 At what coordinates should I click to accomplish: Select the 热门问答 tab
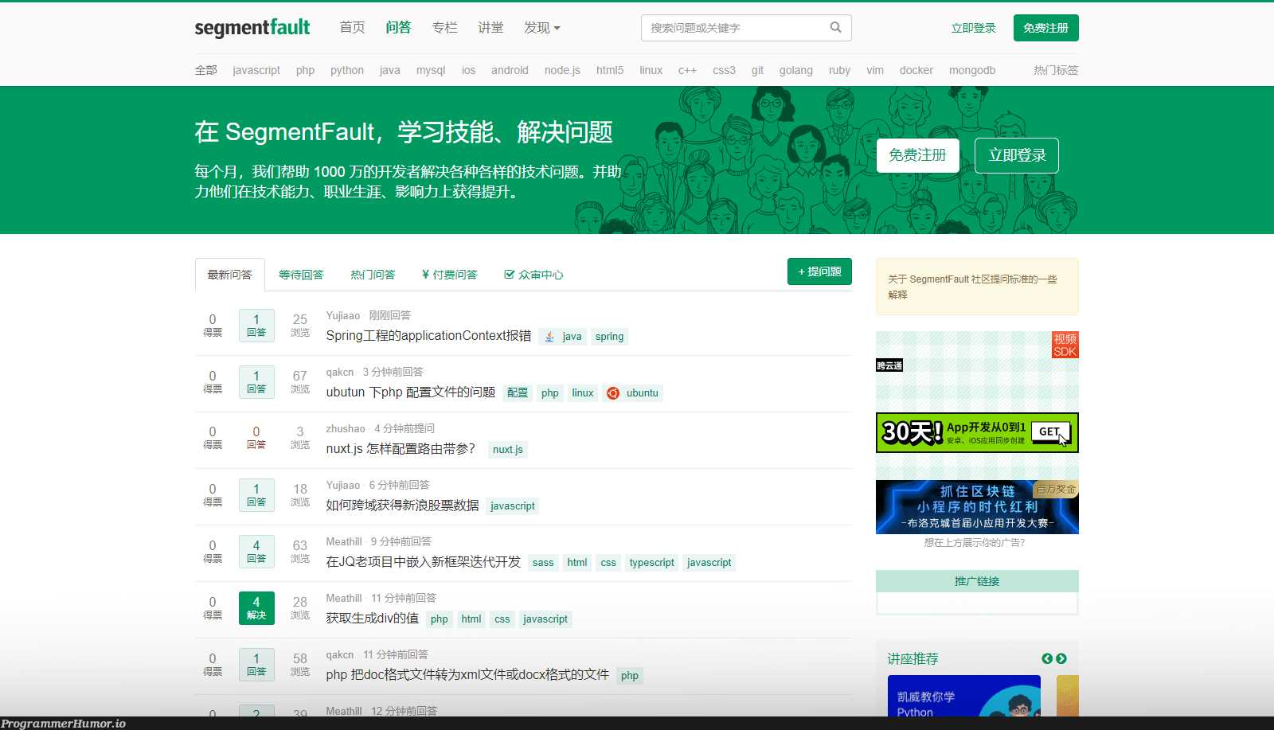[373, 275]
